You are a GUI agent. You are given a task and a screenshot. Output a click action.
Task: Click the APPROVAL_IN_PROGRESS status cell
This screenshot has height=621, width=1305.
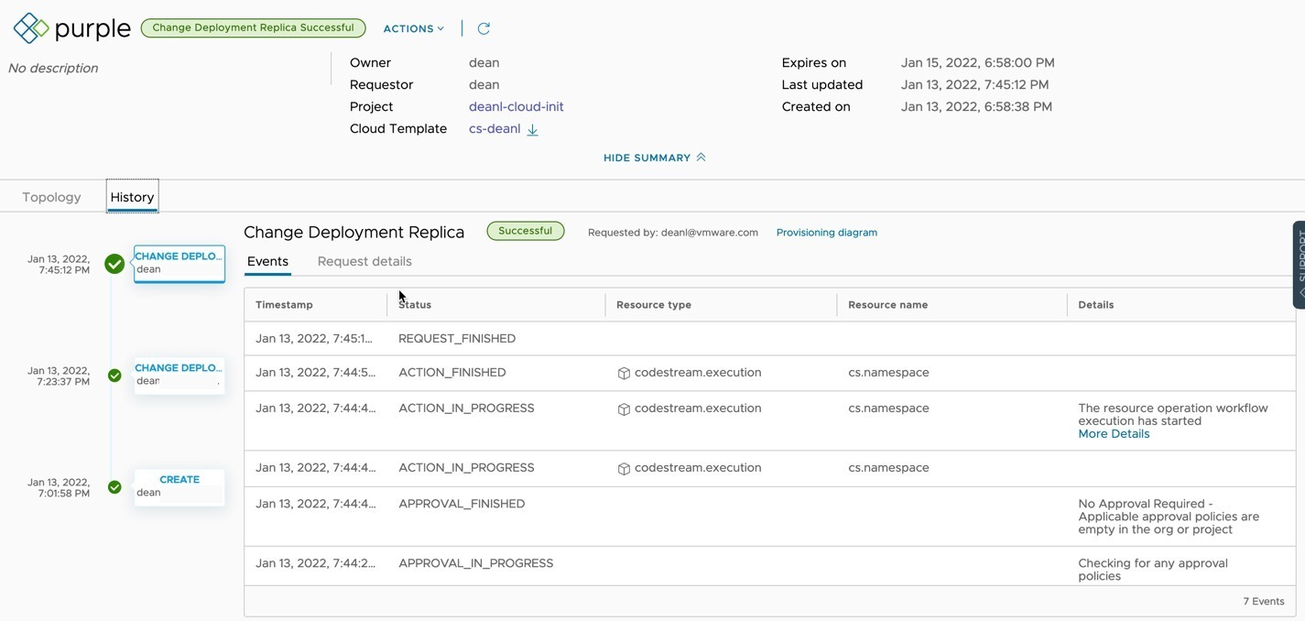pyautogui.click(x=476, y=563)
